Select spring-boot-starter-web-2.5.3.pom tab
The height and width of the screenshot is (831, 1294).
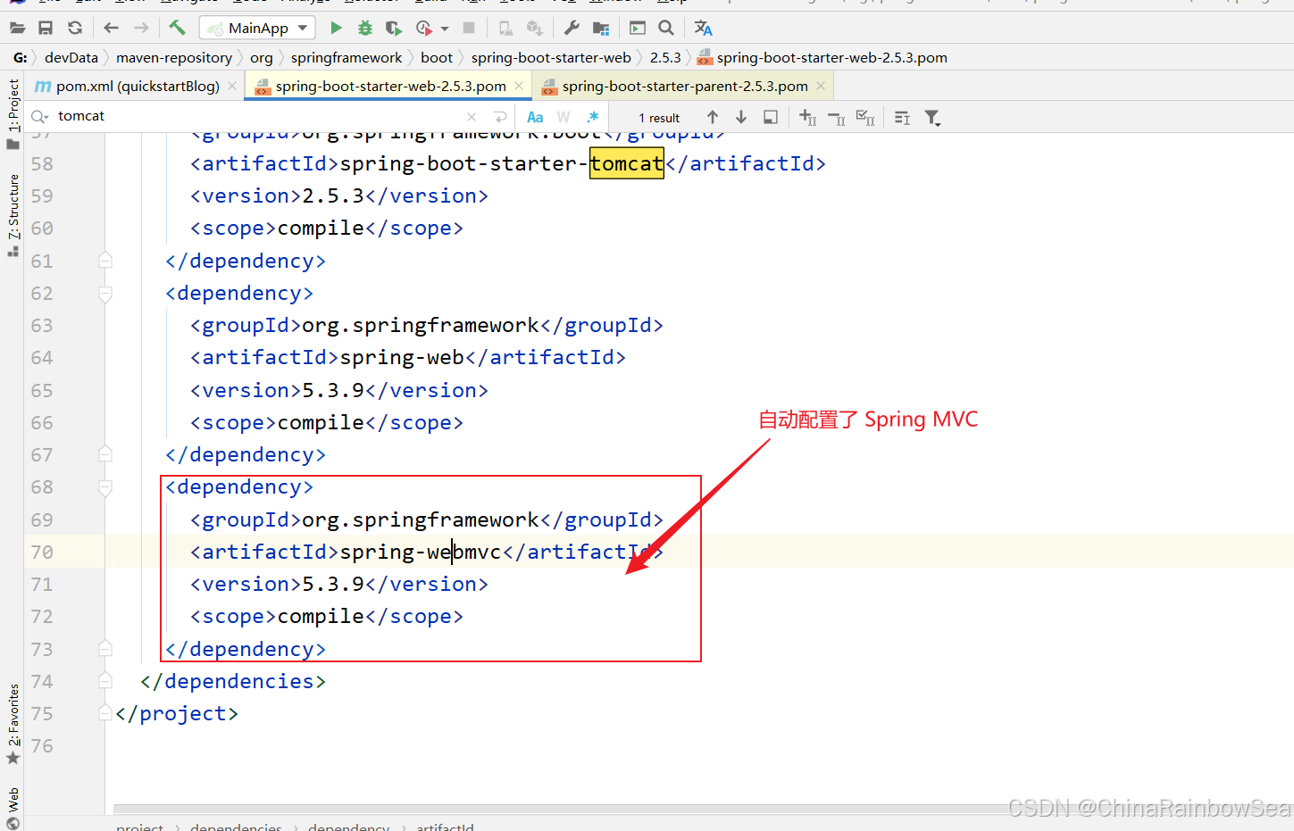[390, 86]
